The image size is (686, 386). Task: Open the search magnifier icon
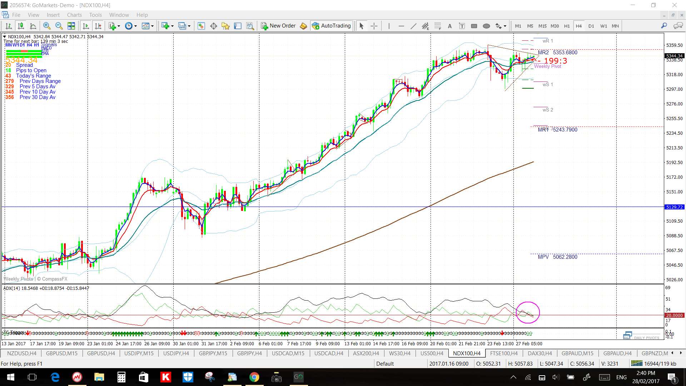(664, 26)
